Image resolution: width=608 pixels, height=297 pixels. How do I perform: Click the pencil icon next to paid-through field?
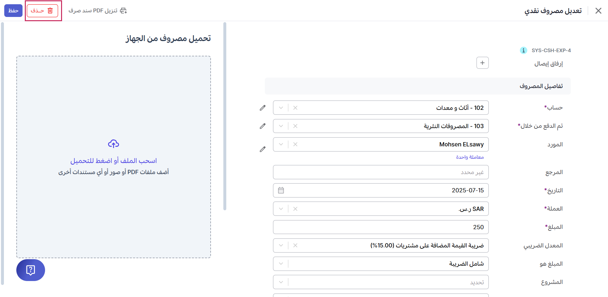tap(263, 126)
